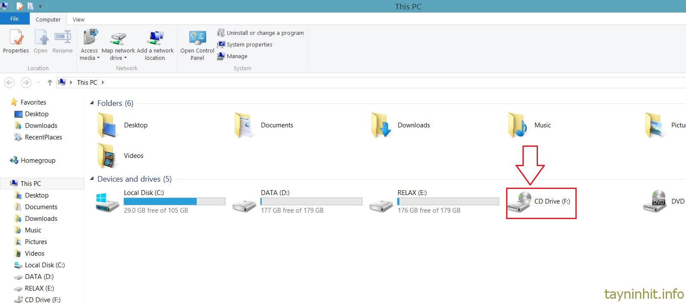Switch to the View ribbon tab
This screenshot has height=303, width=686.
[x=78, y=20]
